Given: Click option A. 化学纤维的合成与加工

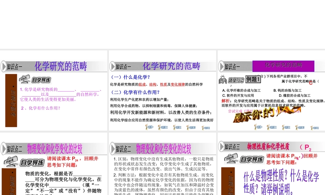Looking at the screenshot, I should (241, 90).
